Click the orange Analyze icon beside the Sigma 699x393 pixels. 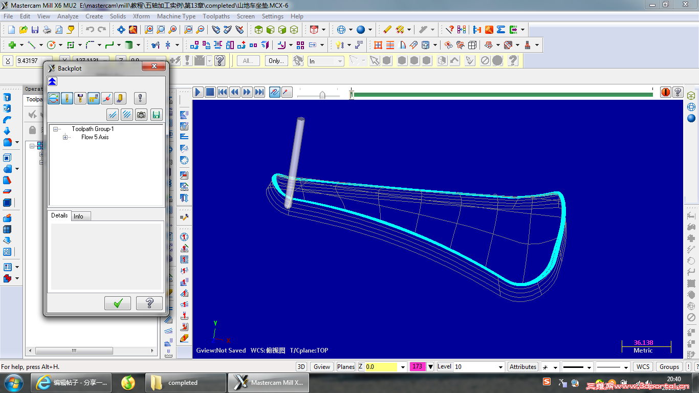pyautogui.click(x=489, y=30)
